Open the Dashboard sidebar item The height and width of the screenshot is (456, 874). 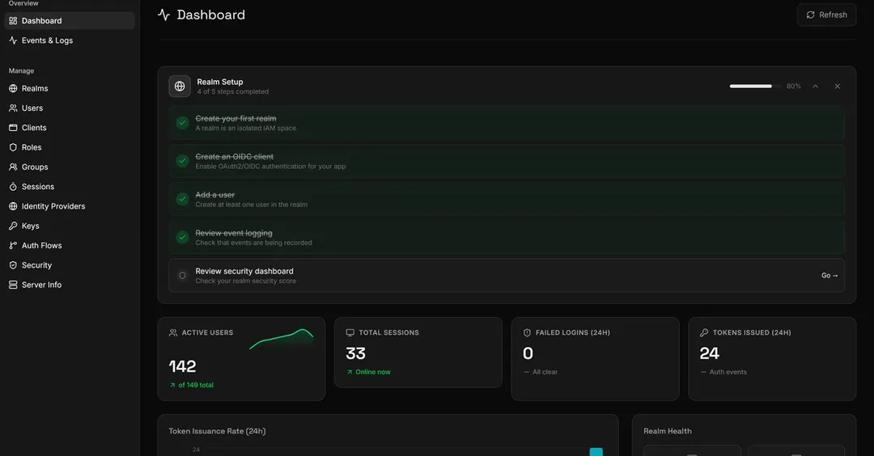(69, 20)
